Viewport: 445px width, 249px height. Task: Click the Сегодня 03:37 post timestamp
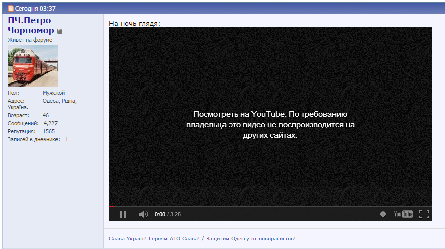tap(35, 9)
